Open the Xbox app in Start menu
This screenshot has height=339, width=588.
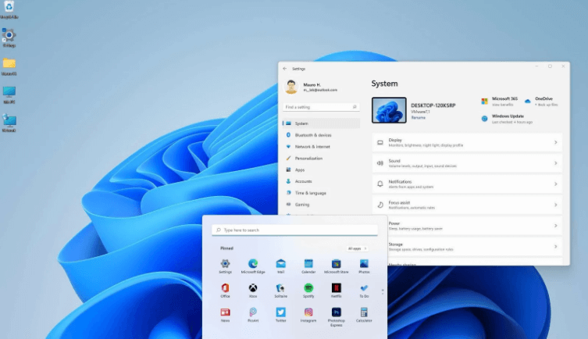coord(253,291)
